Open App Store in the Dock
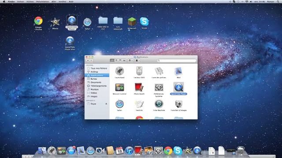 [x=71, y=151]
